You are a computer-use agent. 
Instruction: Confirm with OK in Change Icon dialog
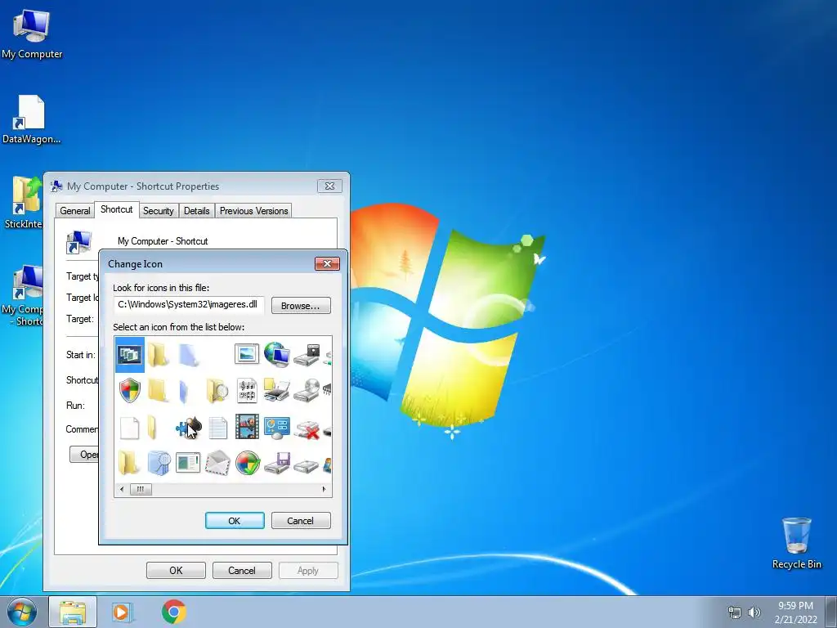[235, 521]
